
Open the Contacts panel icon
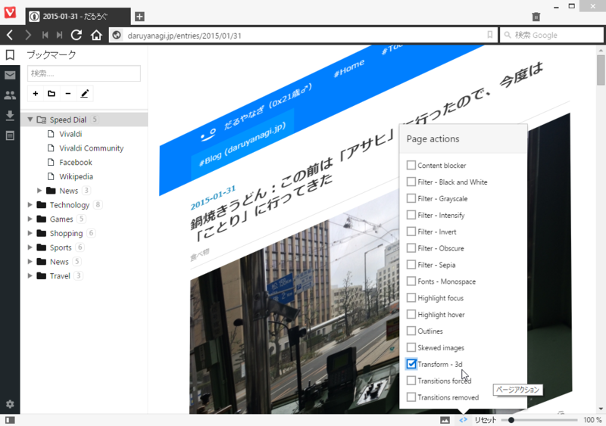coord(10,95)
